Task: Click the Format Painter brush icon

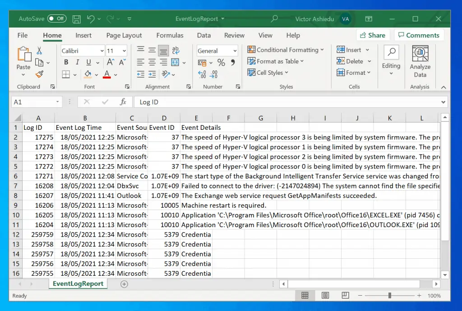Action: pyautogui.click(x=39, y=74)
